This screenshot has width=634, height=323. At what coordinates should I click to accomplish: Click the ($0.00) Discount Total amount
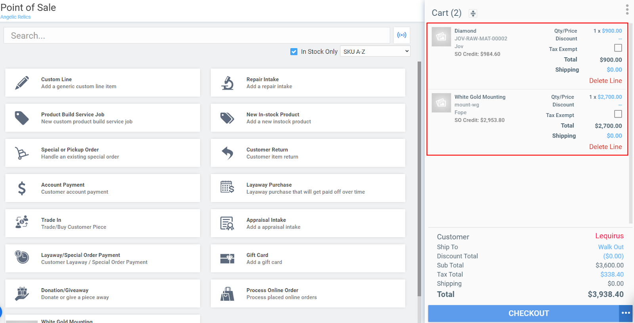tap(613, 256)
